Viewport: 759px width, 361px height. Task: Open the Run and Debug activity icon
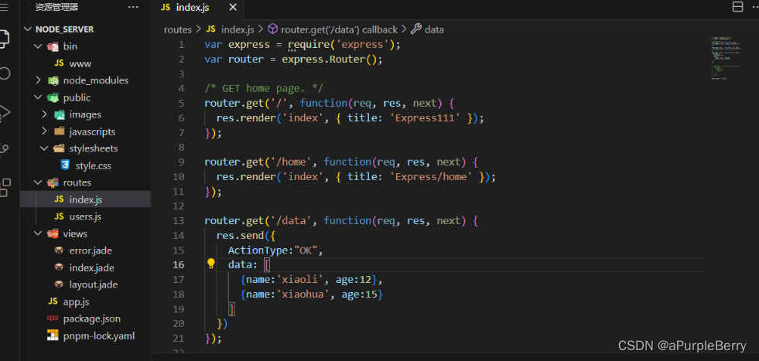pyautogui.click(x=4, y=112)
